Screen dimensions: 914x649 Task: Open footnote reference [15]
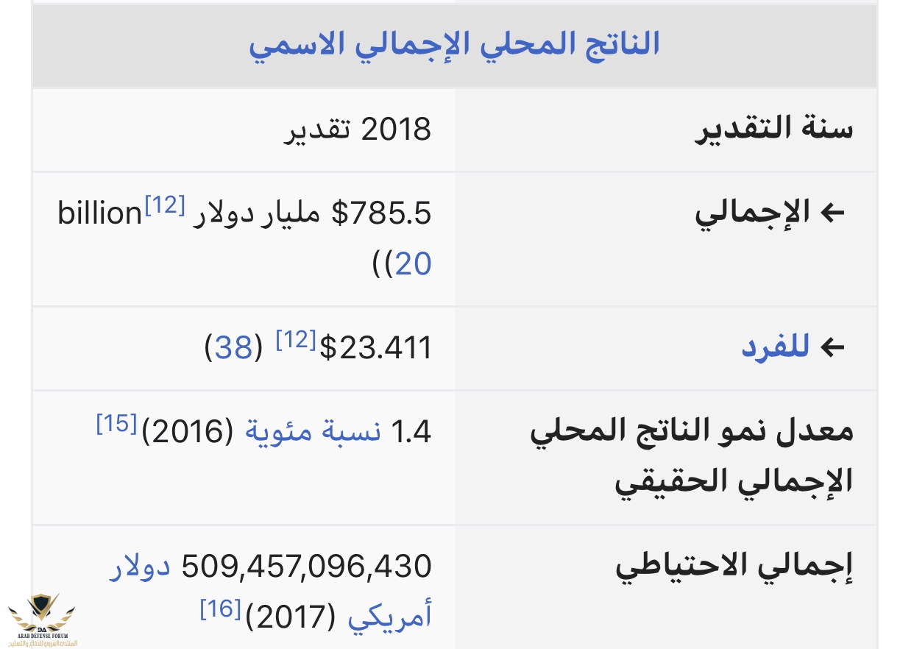[116, 425]
